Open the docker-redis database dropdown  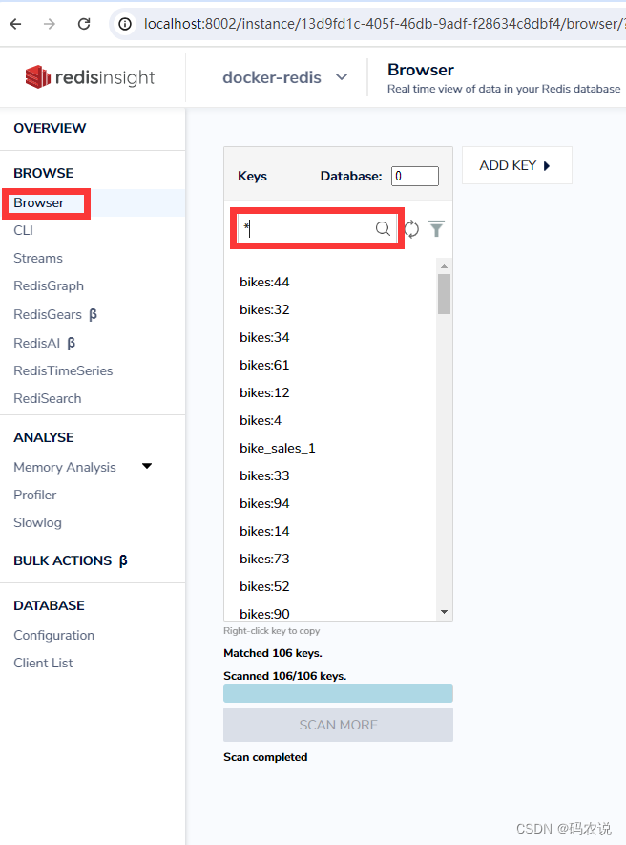(285, 77)
